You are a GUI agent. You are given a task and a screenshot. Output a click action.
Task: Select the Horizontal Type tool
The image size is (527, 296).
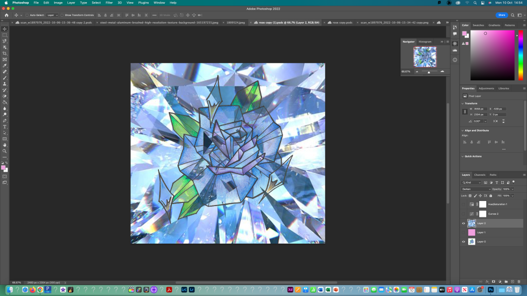pos(5,126)
